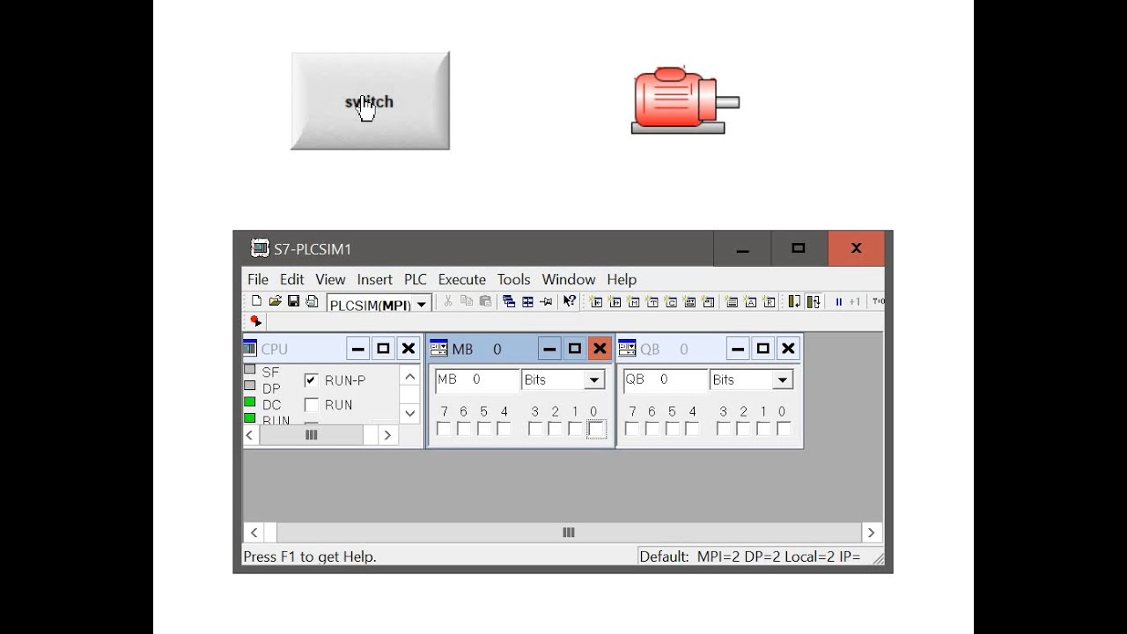Click the CPU window horizontal scrollbar thumb
Image resolution: width=1127 pixels, height=634 pixels.
[311, 435]
